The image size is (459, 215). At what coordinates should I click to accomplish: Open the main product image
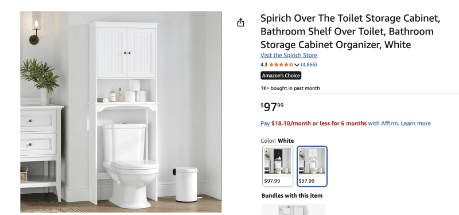point(121,112)
